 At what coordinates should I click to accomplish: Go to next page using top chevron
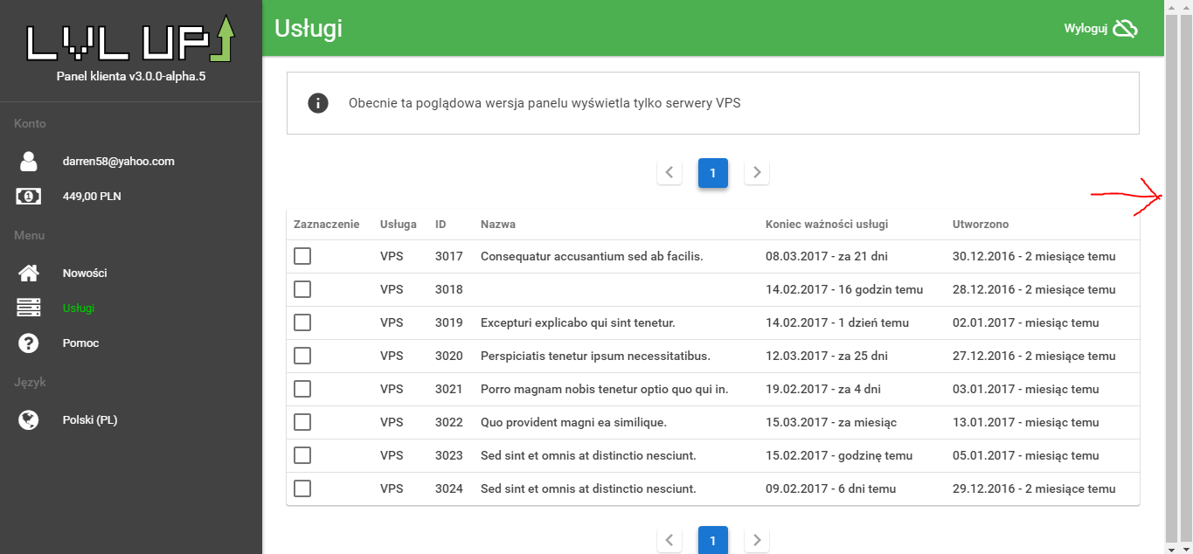(757, 173)
